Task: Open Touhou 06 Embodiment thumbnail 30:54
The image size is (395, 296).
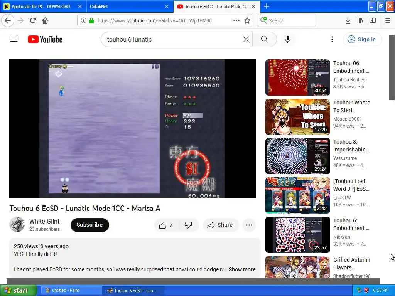Action: pos(298,77)
